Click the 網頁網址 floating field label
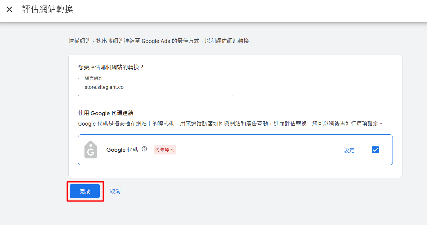 point(94,78)
